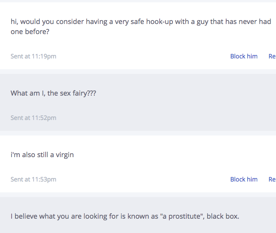Click the cut-off "Re" link beside 11:53pm message
The width and height of the screenshot is (276, 233).
[x=272, y=179]
